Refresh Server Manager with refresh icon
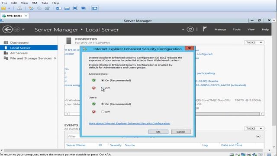Viewport: 277px width, 156px height. tap(190, 29)
